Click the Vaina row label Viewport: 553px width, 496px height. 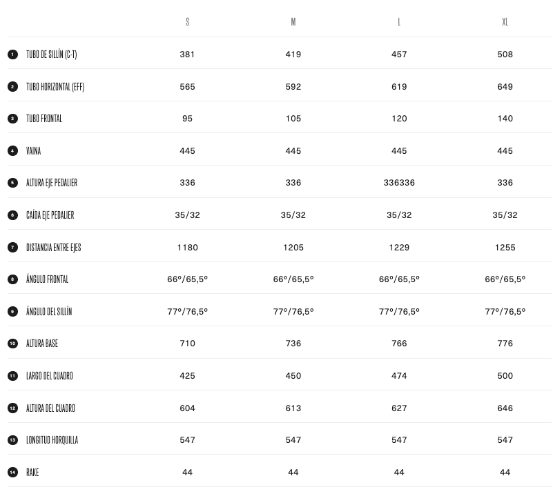tap(33, 151)
